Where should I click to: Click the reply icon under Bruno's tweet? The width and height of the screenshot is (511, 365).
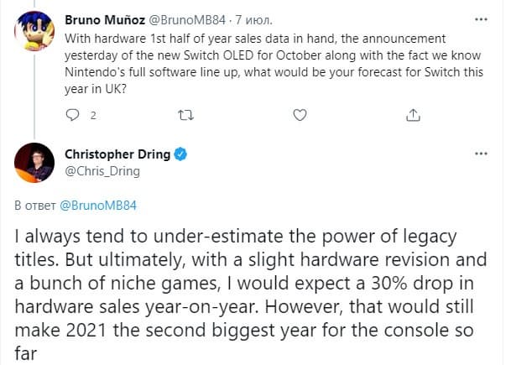(x=71, y=113)
